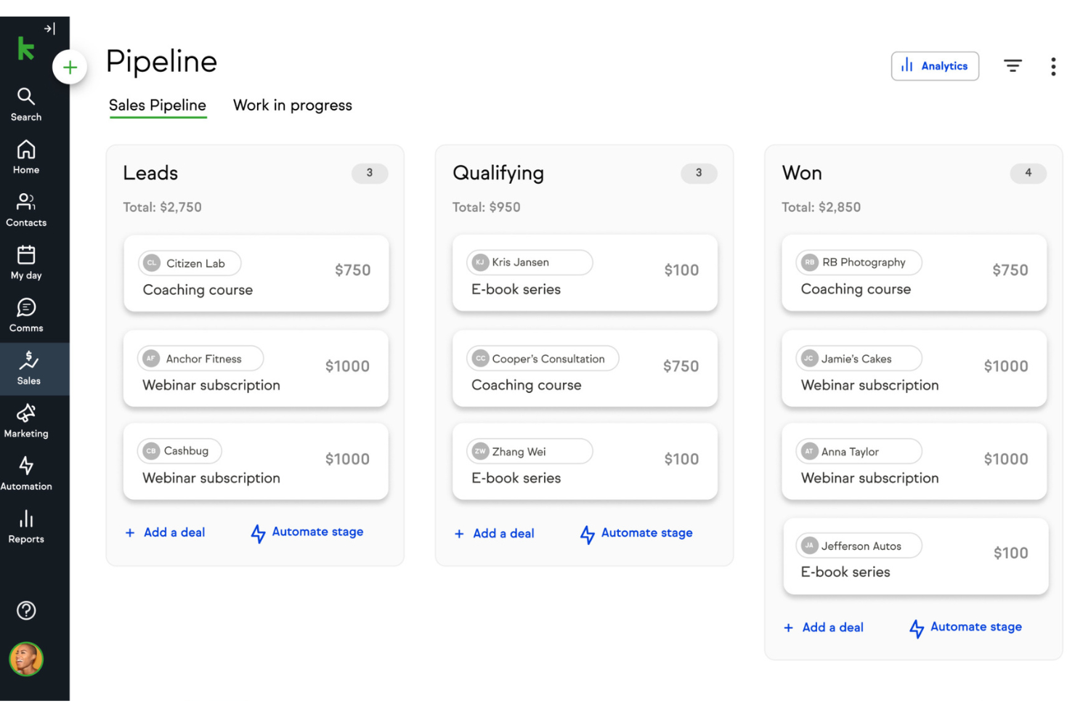This screenshot has width=1075, height=717.
Task: Open the pipeline filter options
Action: (1013, 65)
